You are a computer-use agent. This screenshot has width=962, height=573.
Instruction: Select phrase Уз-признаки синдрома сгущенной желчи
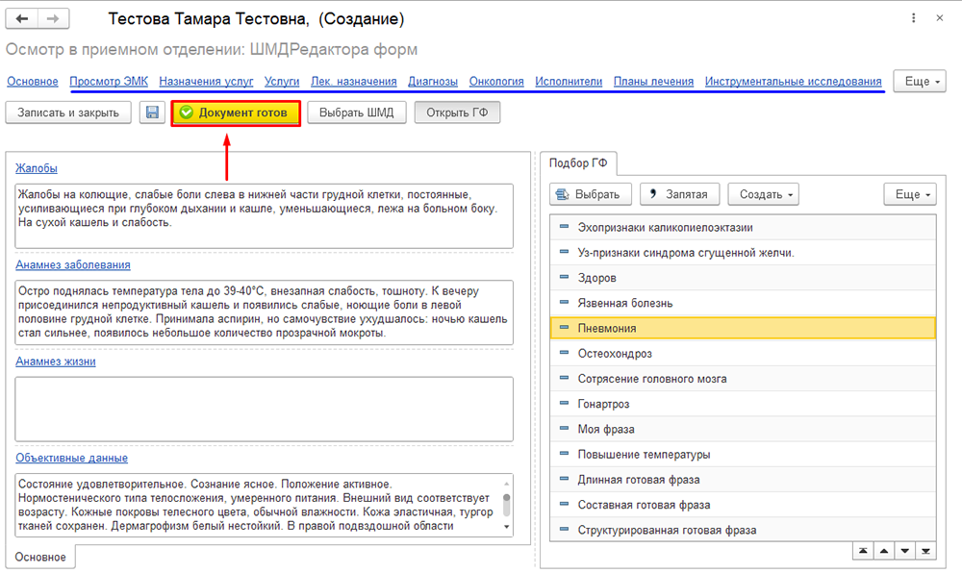click(x=743, y=253)
